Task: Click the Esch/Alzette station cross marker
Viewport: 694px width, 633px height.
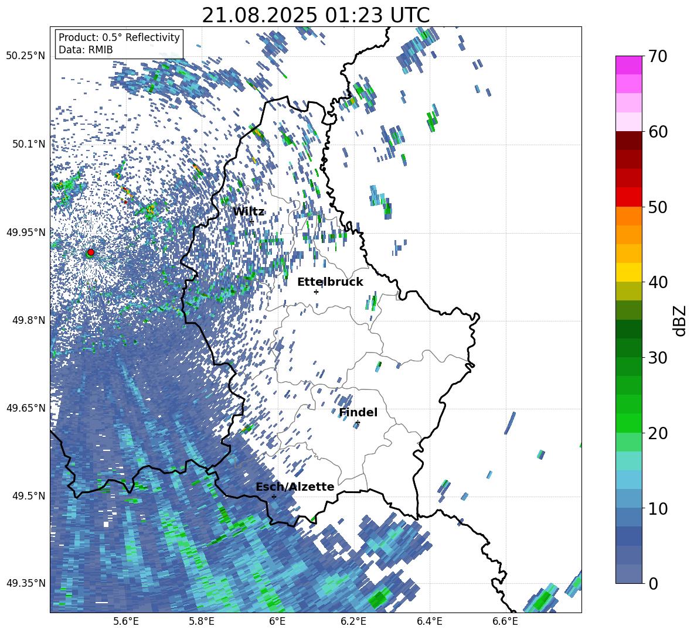Action: 274,497
